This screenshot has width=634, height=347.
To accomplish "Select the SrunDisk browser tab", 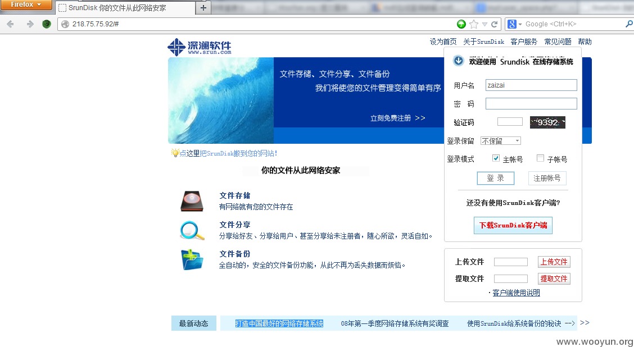I will coord(125,8).
